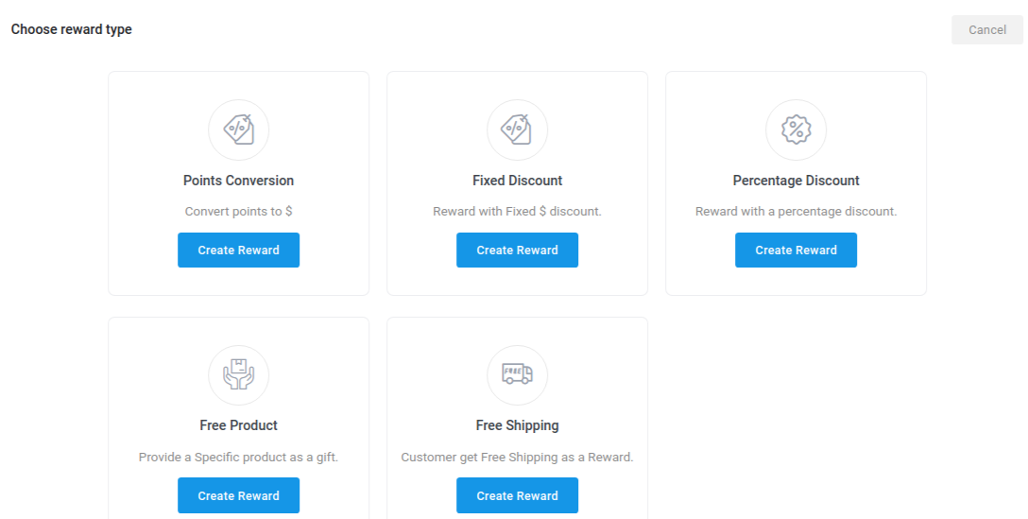Click the 'Choose reward type' heading
The height and width of the screenshot is (519, 1028).
(72, 29)
